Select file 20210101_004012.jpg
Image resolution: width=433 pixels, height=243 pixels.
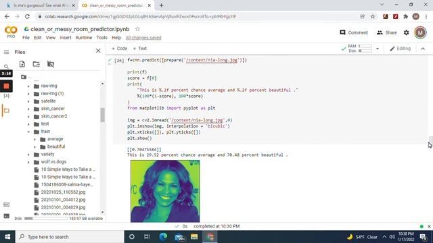coord(63,200)
